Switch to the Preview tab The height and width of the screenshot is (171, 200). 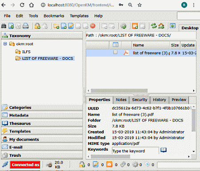tap(179, 100)
